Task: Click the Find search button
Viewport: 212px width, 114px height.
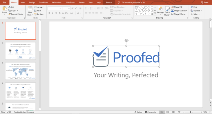Action: pyautogui.click(x=194, y=7)
